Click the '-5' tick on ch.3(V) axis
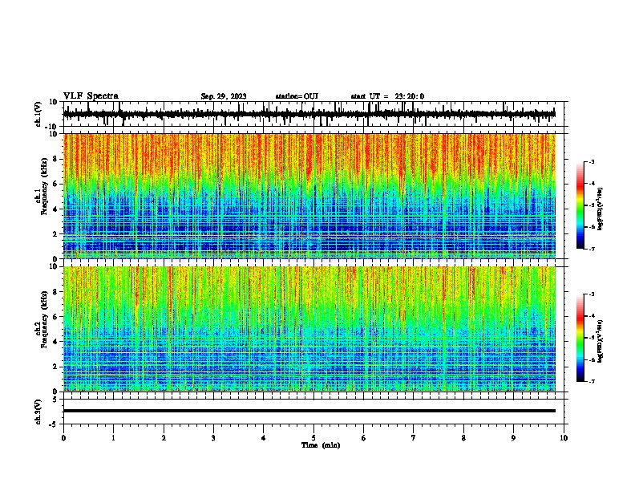Viewport: 635px width, 491px height. pos(54,424)
